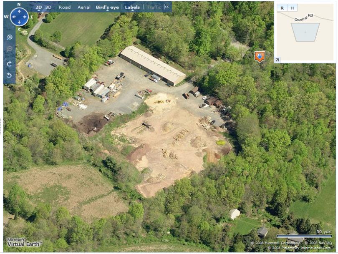Click the dimmed zoom out magnifier icon
The height and width of the screenshot is (254, 338).
point(10,49)
